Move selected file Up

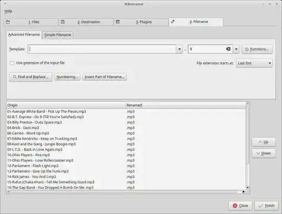(264, 142)
